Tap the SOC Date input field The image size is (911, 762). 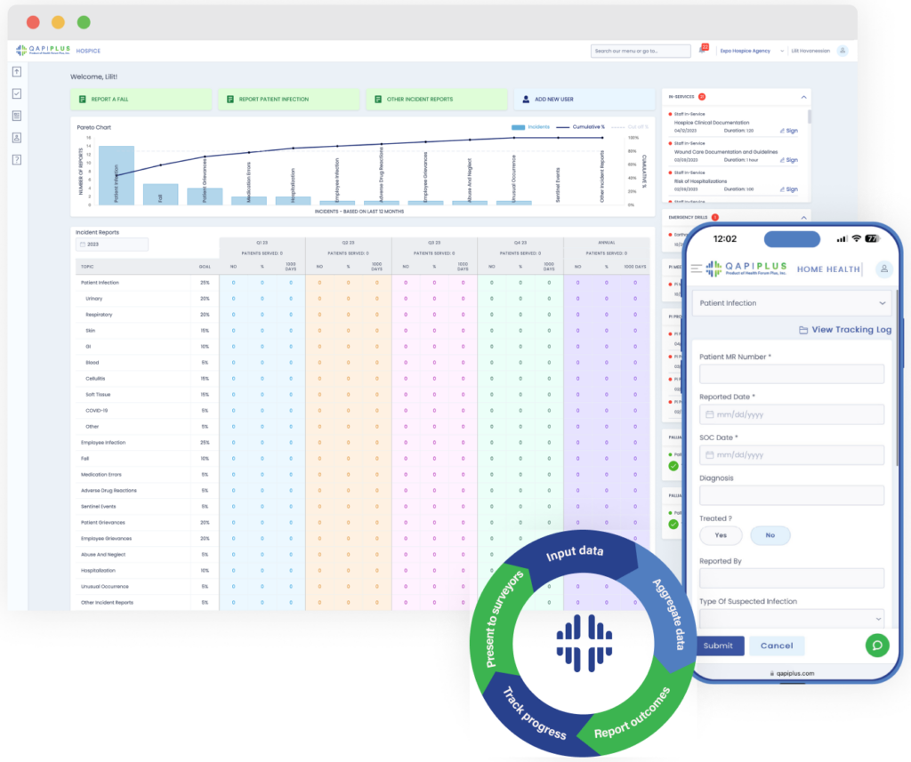click(791, 454)
